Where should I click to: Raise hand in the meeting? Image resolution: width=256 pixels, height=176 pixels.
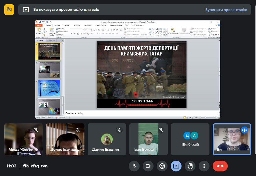(190, 166)
